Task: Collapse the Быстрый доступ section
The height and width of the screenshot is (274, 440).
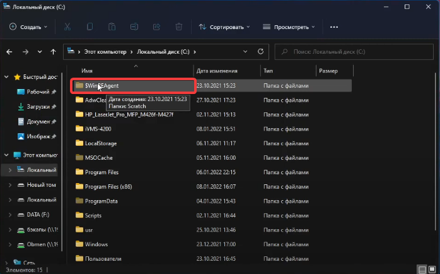Action: pyautogui.click(x=6, y=77)
